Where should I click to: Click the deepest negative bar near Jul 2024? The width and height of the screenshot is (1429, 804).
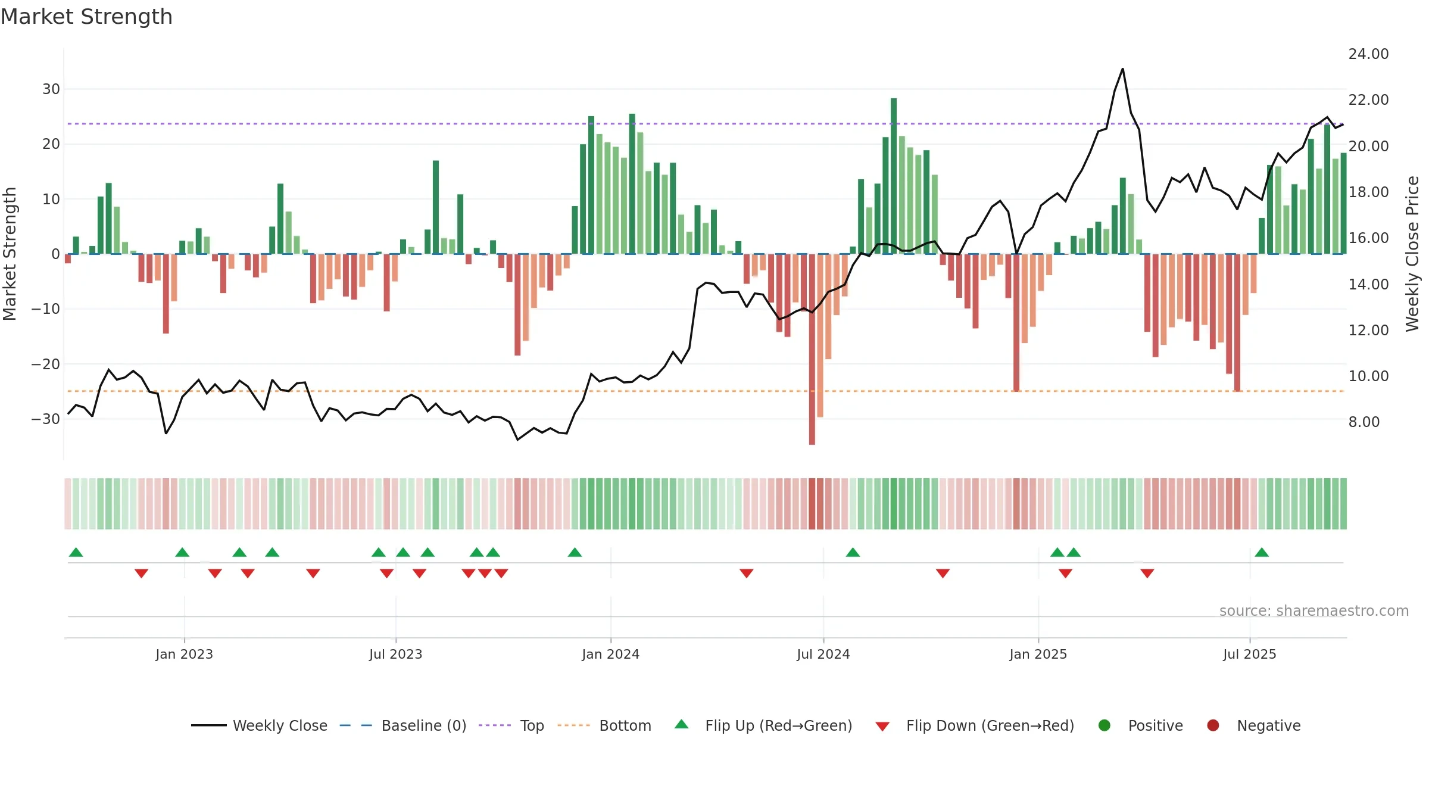[812, 349]
